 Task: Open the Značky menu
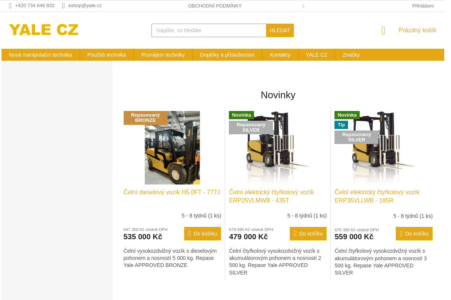click(351, 54)
